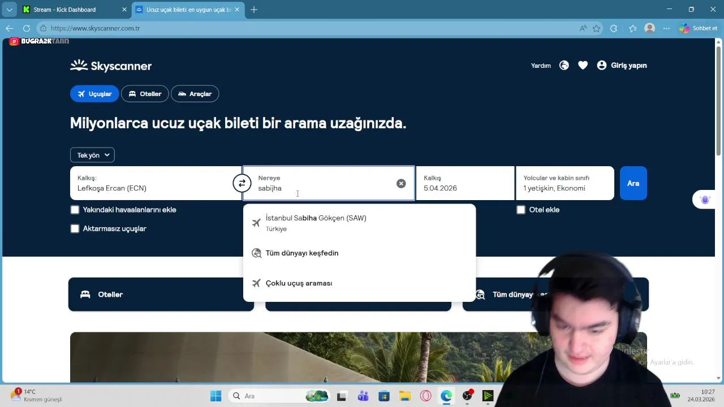The height and width of the screenshot is (407, 724).
Task: Open Teams icon in the taskbar
Action: pos(363,396)
